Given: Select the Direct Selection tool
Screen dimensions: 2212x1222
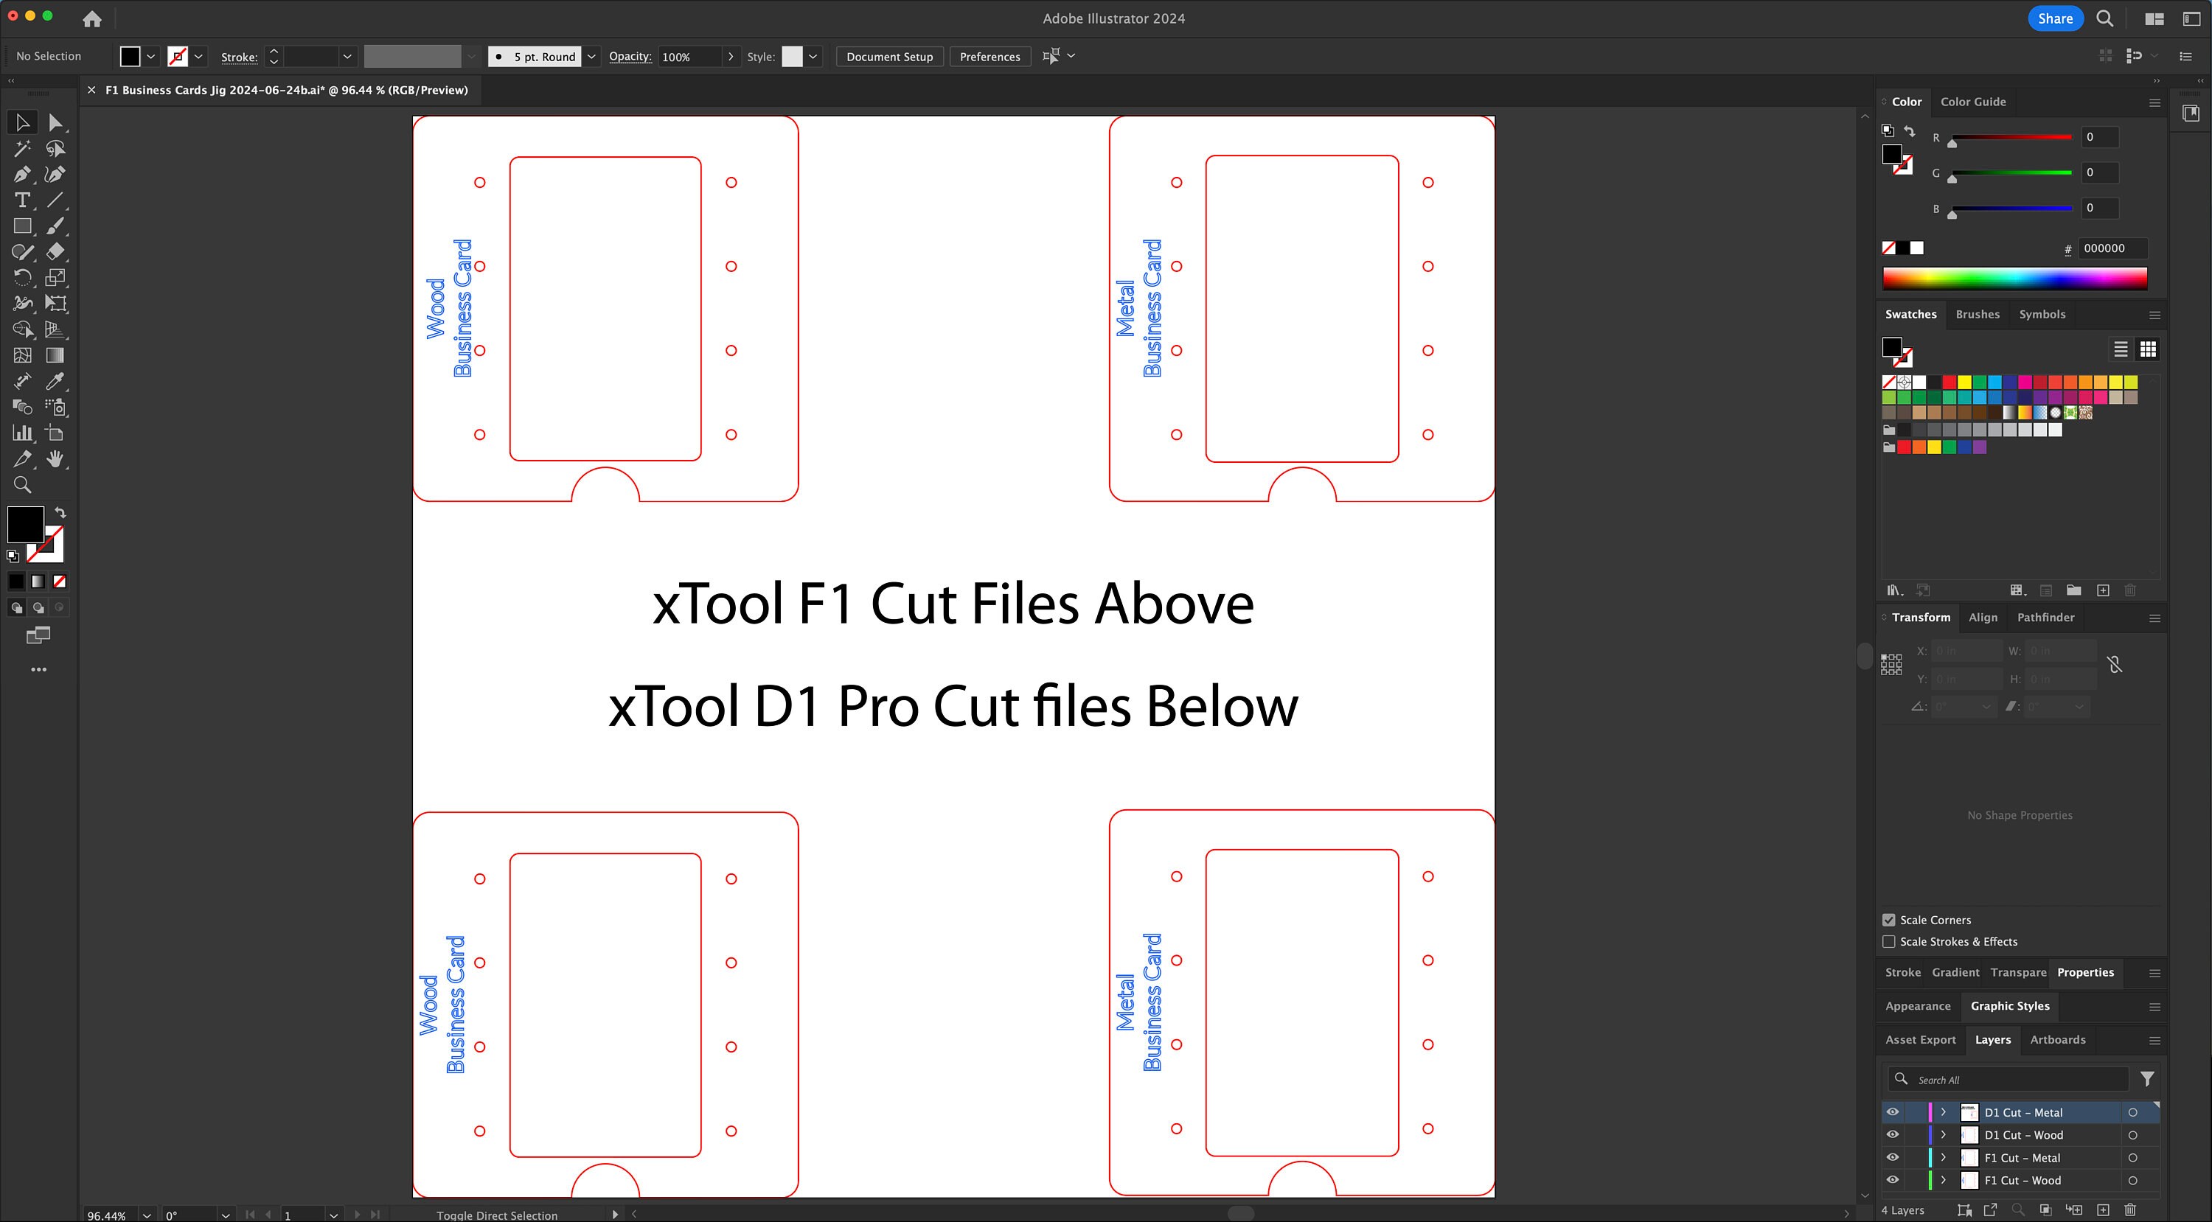Looking at the screenshot, I should [56, 122].
